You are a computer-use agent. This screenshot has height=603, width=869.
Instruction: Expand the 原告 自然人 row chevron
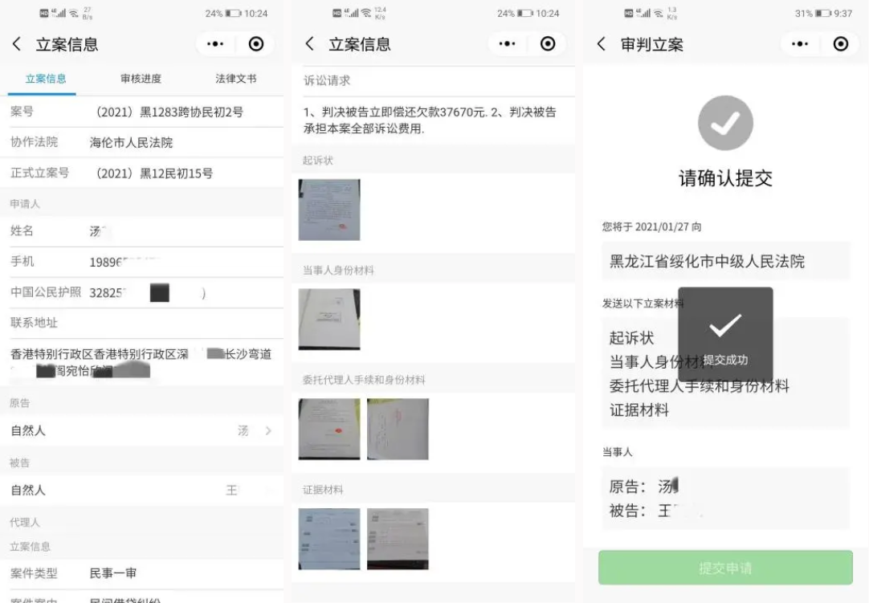point(268,430)
